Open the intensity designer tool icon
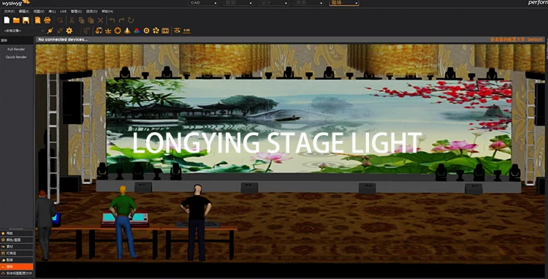This screenshot has width=548, height=279. [108, 31]
